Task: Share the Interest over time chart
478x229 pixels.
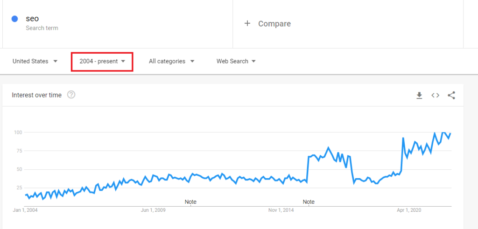Action: click(x=451, y=95)
